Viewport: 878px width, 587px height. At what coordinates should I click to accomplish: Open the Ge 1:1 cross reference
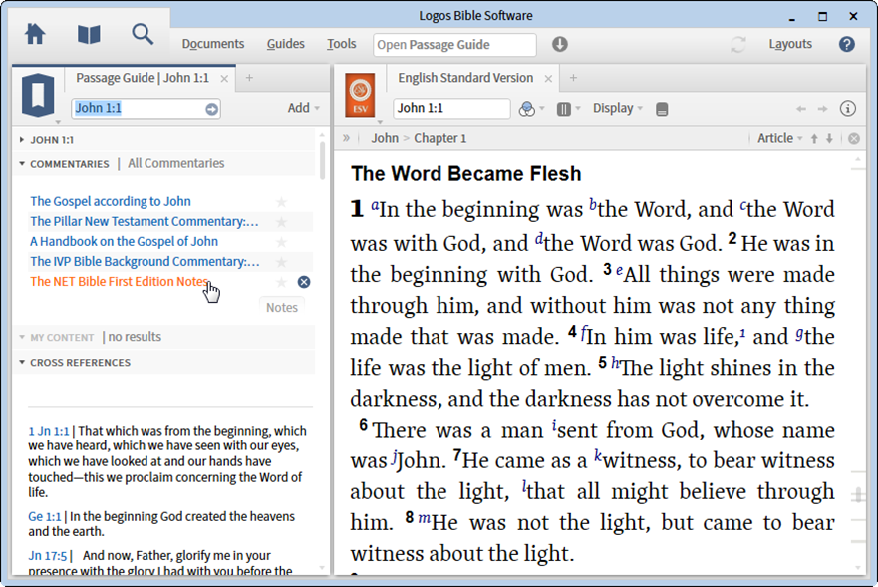click(x=44, y=516)
